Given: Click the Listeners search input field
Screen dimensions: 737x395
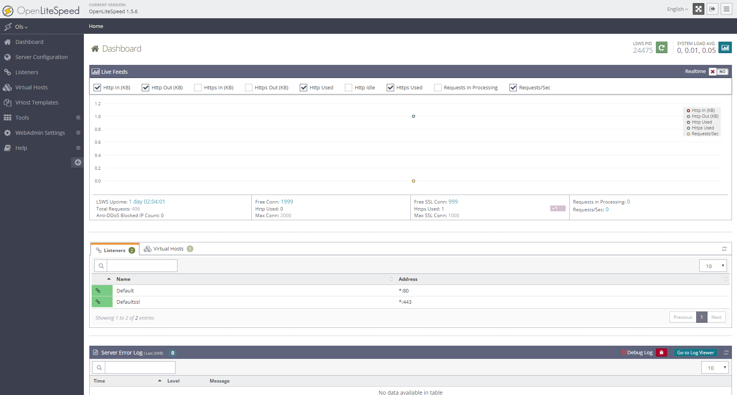Looking at the screenshot, I should (142, 266).
